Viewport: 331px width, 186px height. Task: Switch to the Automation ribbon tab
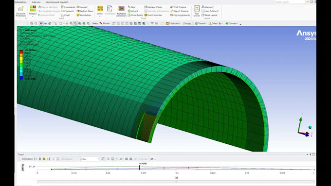(x=20, y=2)
